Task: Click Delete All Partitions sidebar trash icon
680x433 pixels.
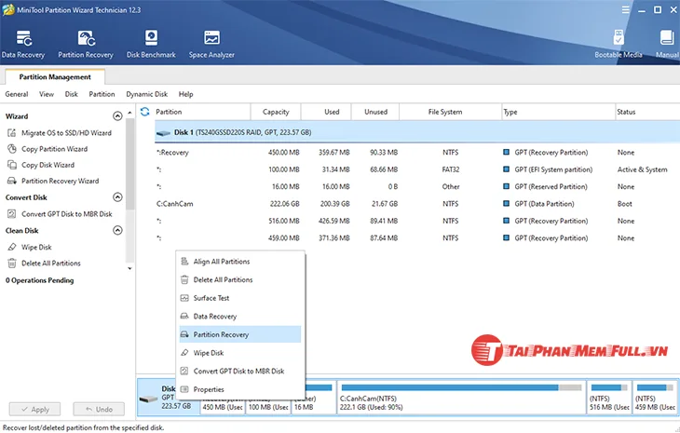Action: [12, 264]
